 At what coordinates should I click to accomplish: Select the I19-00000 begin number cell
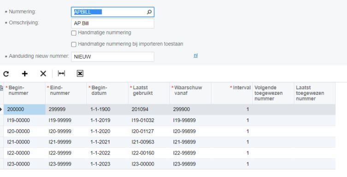24,121
